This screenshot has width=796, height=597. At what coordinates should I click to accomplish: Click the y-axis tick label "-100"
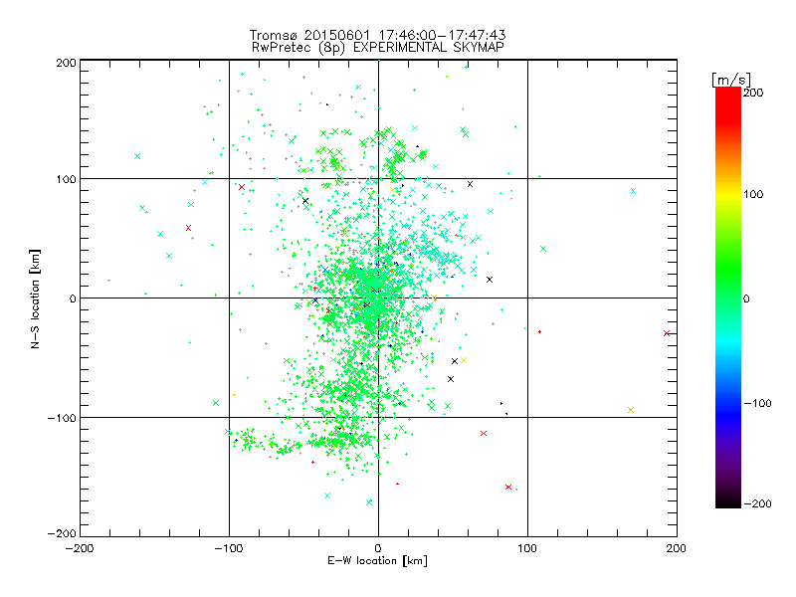click(62, 418)
